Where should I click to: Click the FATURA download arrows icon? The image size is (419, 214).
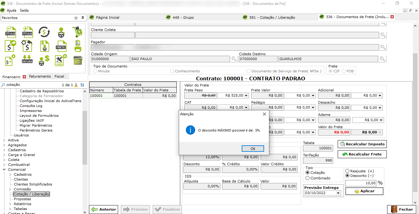tap(27, 60)
